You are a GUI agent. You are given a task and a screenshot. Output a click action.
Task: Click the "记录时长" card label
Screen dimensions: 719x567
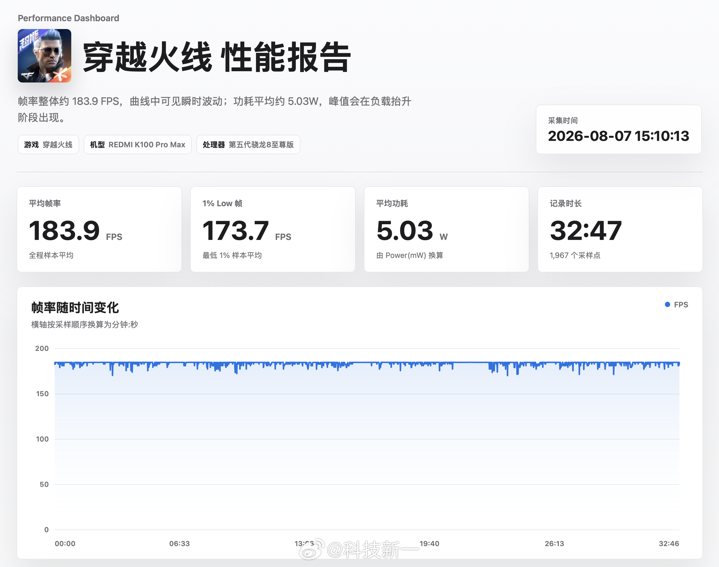(565, 203)
